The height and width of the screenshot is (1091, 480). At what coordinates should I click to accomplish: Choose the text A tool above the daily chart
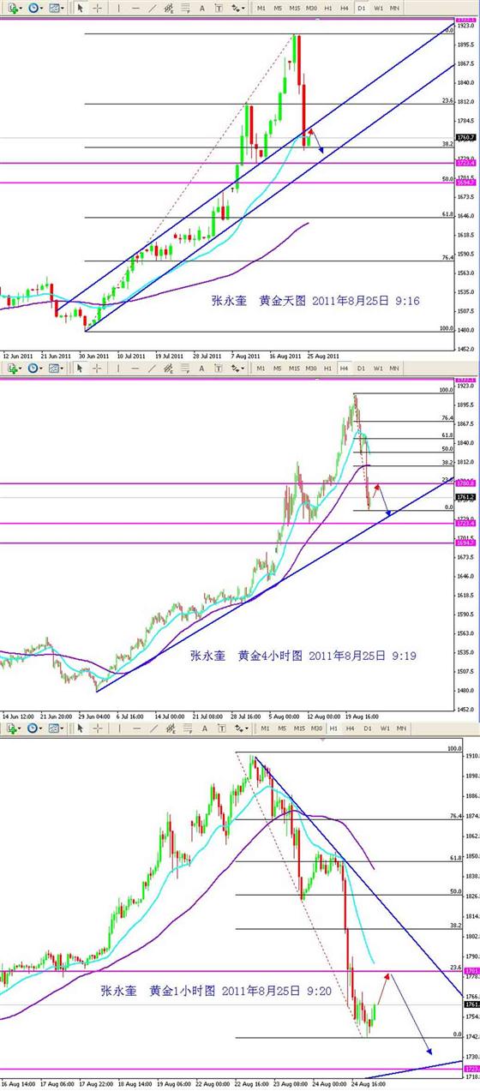[x=202, y=8]
